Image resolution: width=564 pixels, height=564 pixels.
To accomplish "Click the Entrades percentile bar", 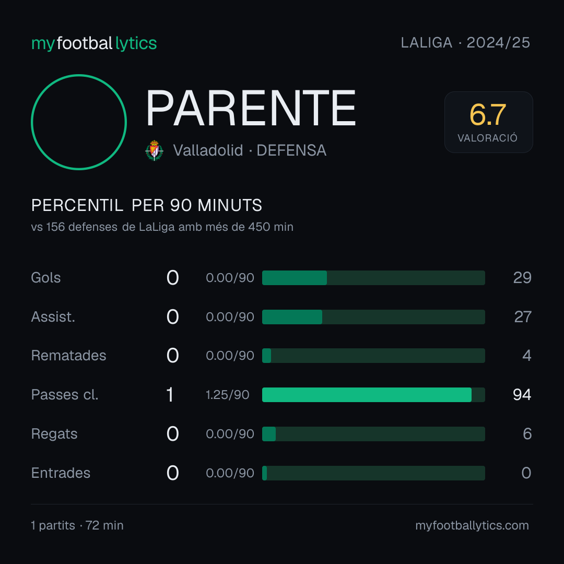I will (x=373, y=473).
